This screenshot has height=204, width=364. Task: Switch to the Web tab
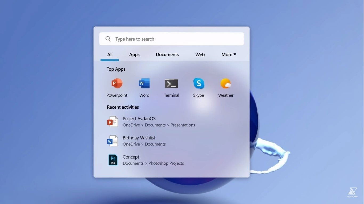[x=200, y=54]
